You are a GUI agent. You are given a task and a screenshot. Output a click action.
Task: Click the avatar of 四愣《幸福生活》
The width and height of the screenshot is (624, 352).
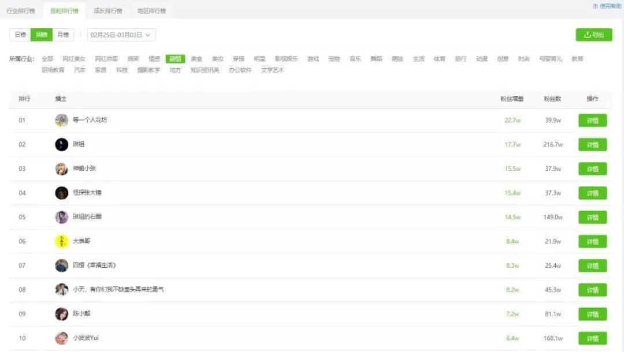tap(62, 265)
